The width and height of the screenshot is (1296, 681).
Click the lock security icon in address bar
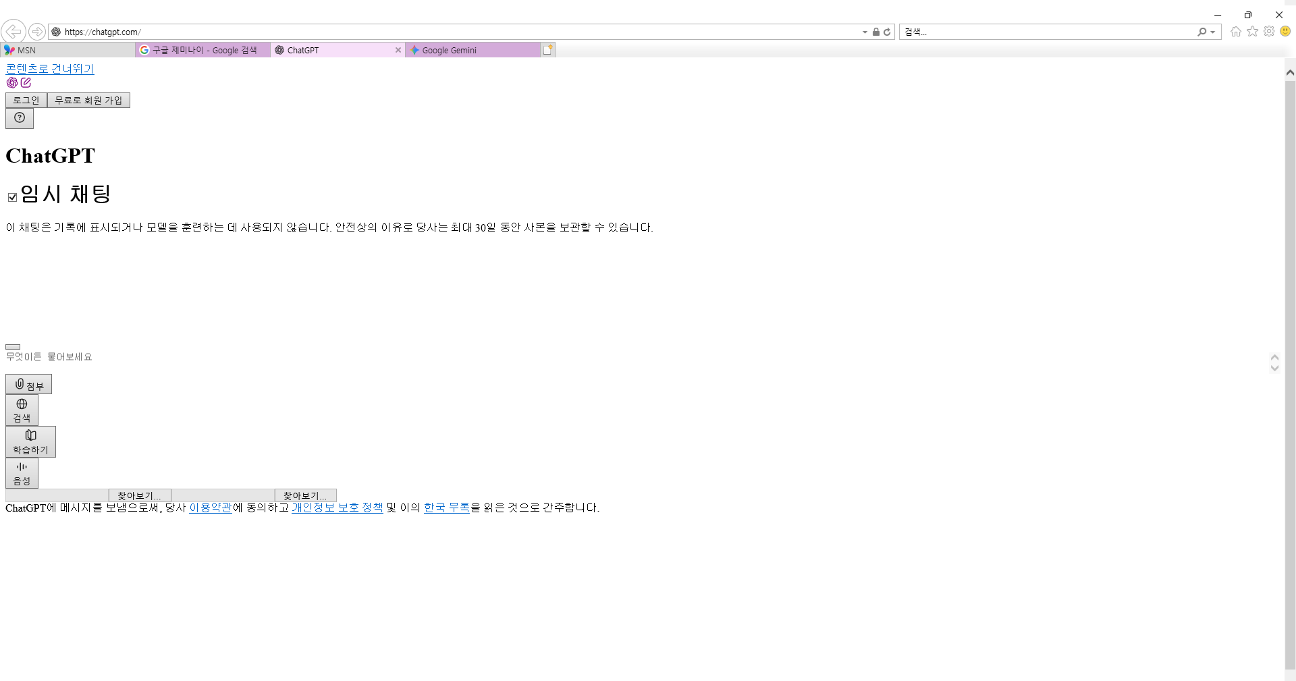click(x=875, y=32)
